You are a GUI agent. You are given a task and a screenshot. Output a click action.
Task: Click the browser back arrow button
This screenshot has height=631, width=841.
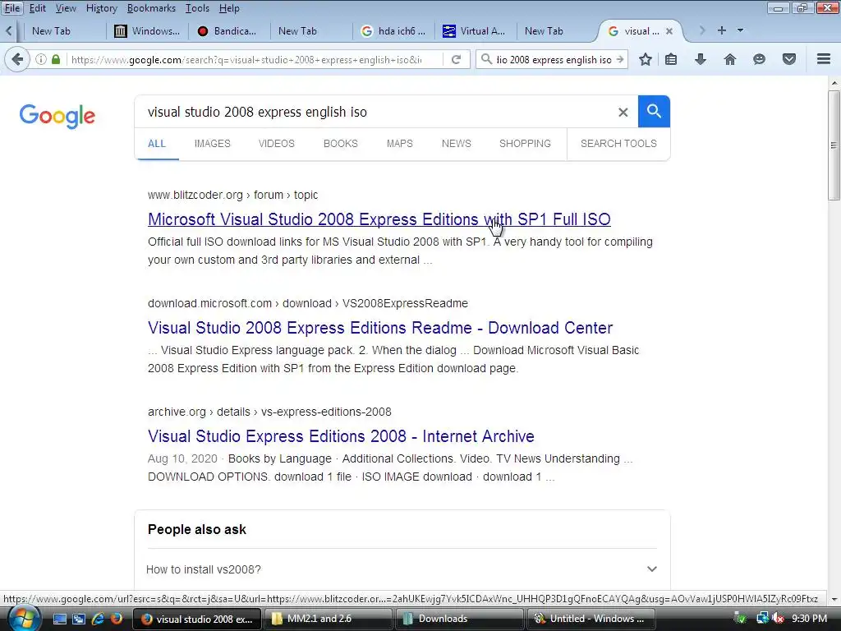point(17,59)
